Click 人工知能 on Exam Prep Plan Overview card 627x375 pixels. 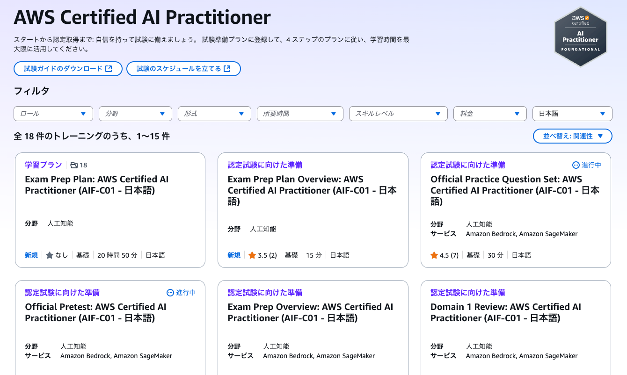coord(263,229)
